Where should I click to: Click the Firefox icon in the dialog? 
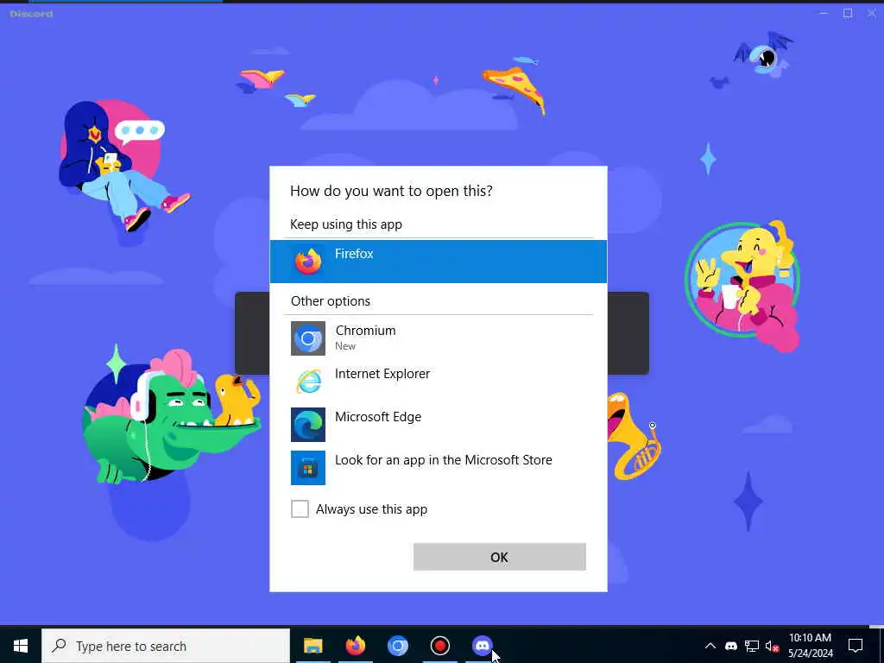coord(308,262)
